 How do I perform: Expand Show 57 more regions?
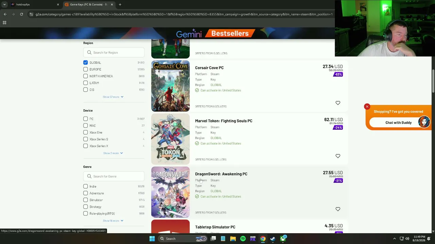pos(113,97)
